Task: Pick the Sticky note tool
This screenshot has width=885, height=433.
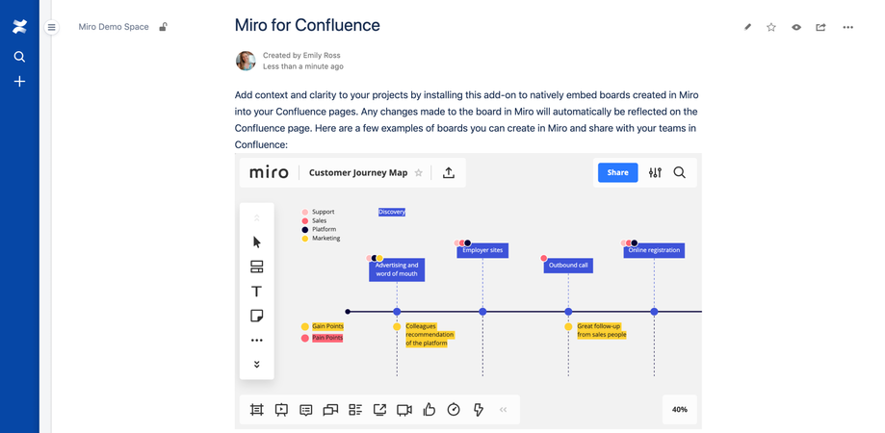Action: coord(257,316)
